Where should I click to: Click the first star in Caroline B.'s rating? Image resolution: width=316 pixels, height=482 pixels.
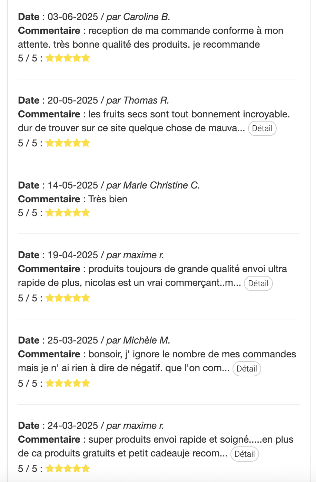[50, 58]
